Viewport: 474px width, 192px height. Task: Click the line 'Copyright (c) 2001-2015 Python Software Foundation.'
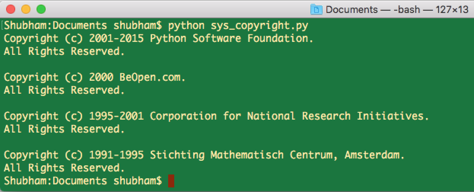point(159,38)
